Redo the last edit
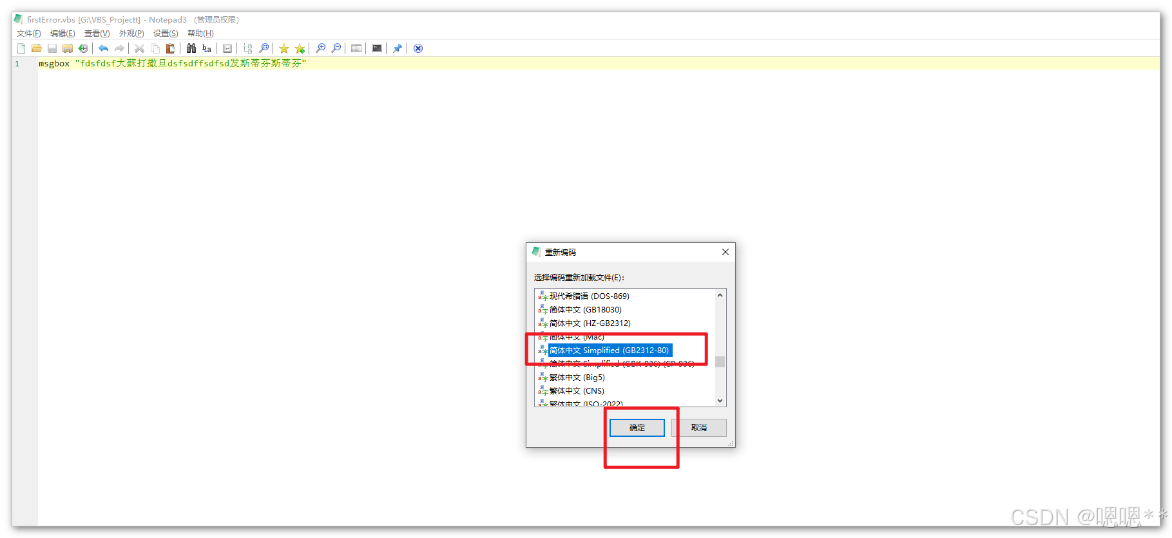Viewport: 1172px width, 538px height. pyautogui.click(x=119, y=48)
